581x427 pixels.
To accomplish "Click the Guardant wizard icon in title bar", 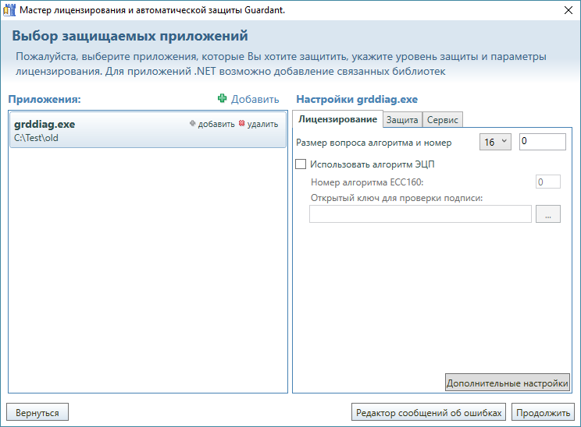I will coord(10,10).
